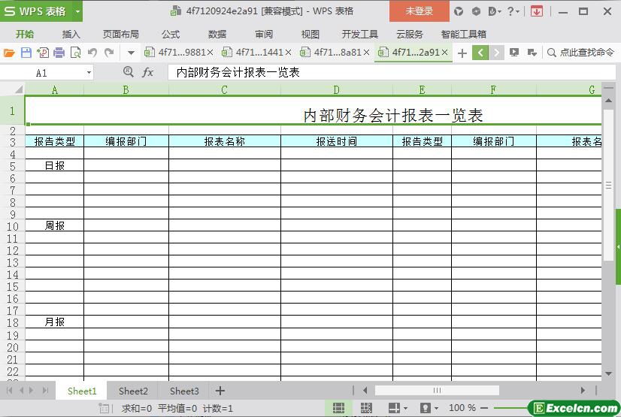Switch to document tab 4f71...1441
621x417 pixels.
point(256,53)
